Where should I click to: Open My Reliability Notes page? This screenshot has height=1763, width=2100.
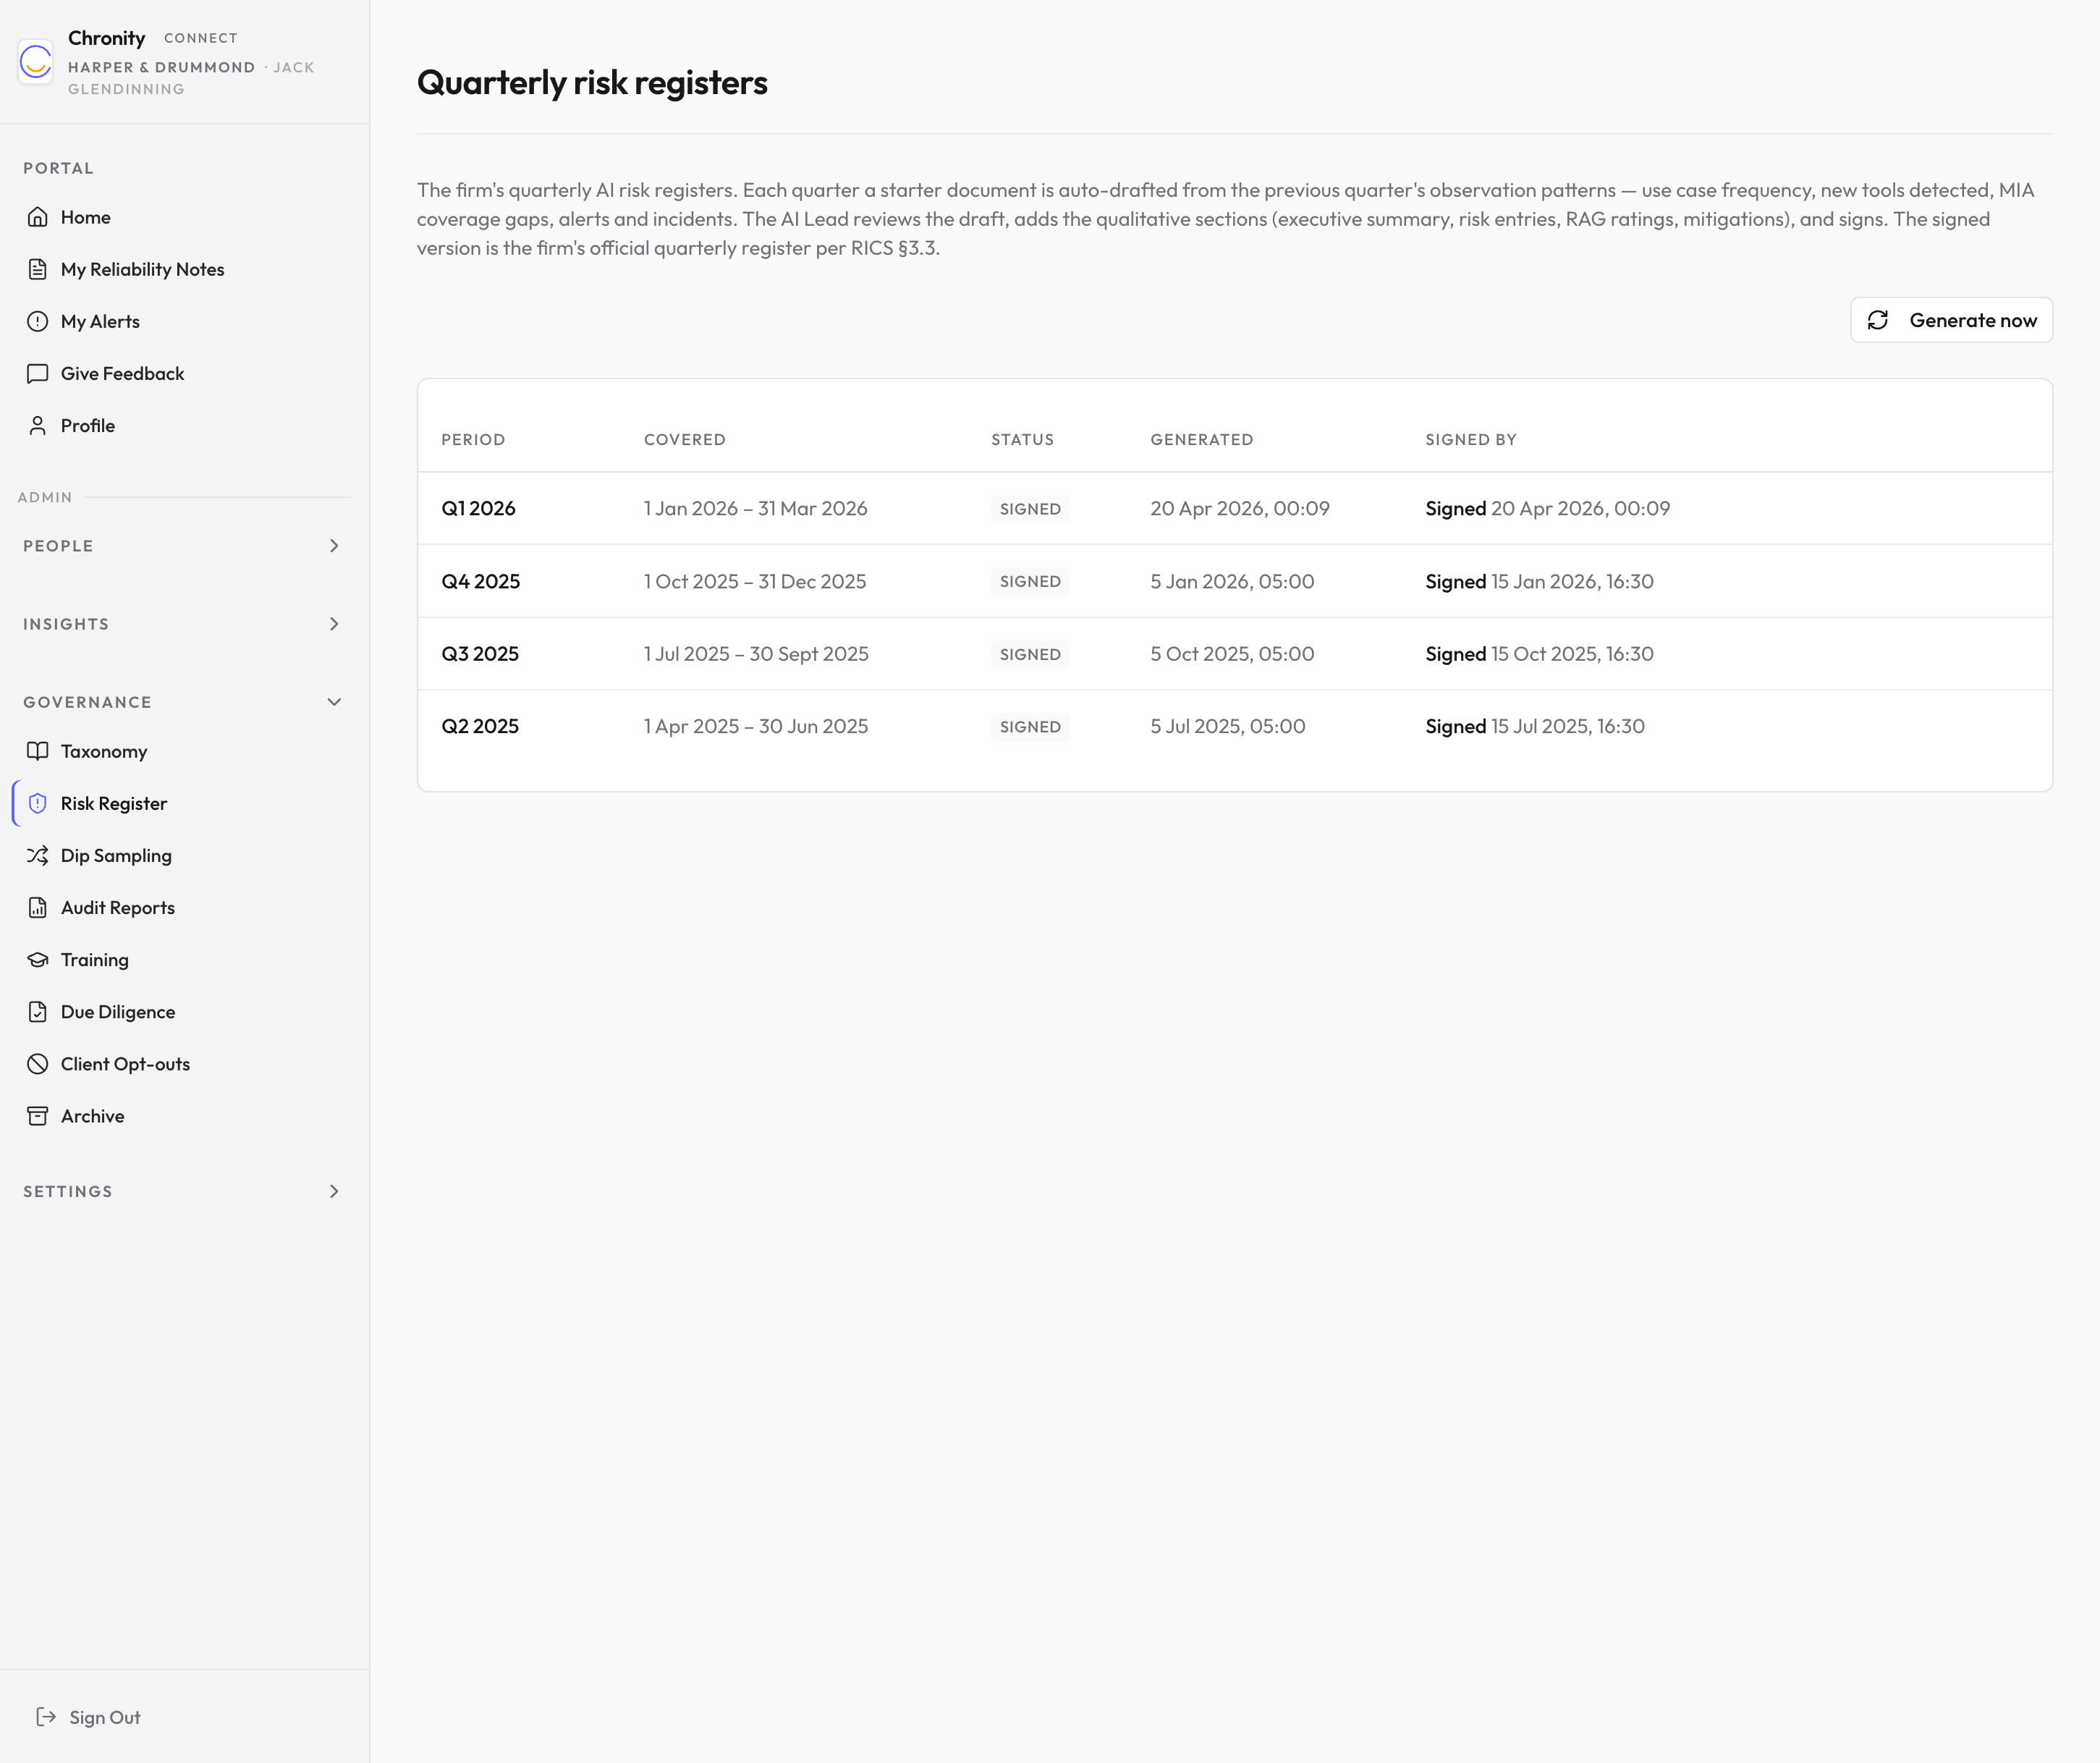pos(142,269)
